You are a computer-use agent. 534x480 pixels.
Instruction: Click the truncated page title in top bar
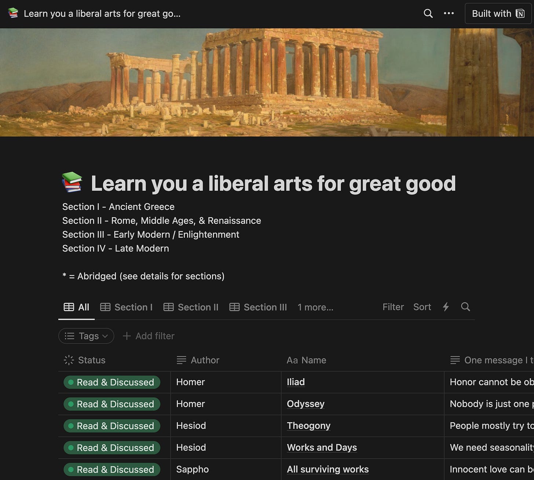point(102,14)
